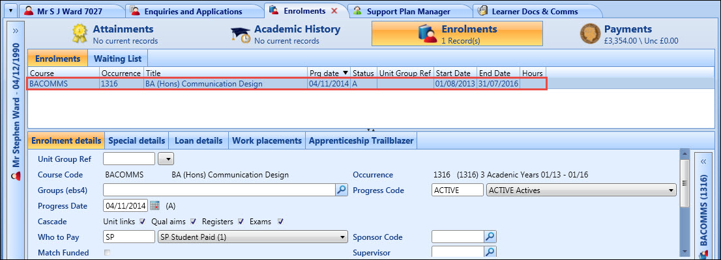Expand left sidebar with double chevron
Screen dimensions: 721x260
(x=15, y=31)
